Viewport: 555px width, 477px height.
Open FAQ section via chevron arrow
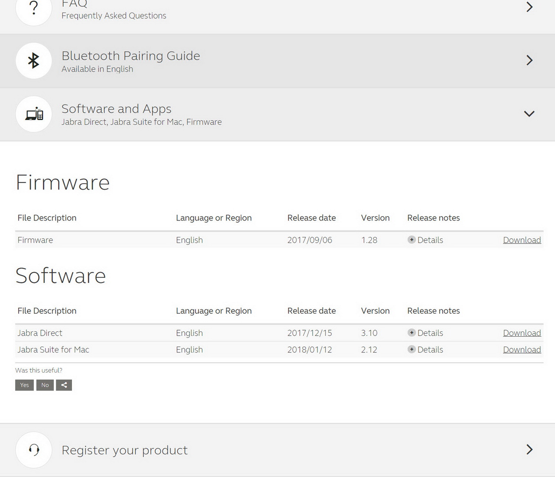coord(529,7)
